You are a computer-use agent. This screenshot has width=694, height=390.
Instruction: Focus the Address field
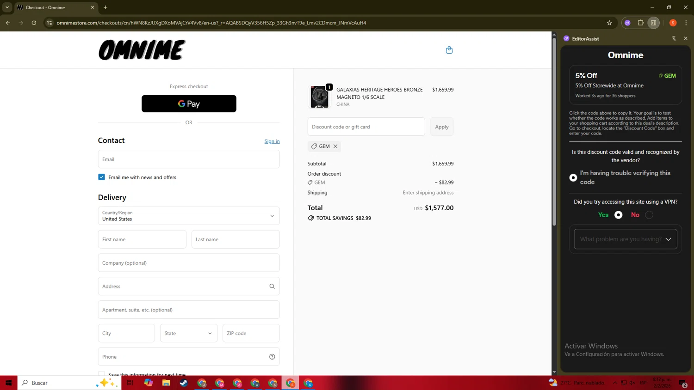tap(189, 286)
